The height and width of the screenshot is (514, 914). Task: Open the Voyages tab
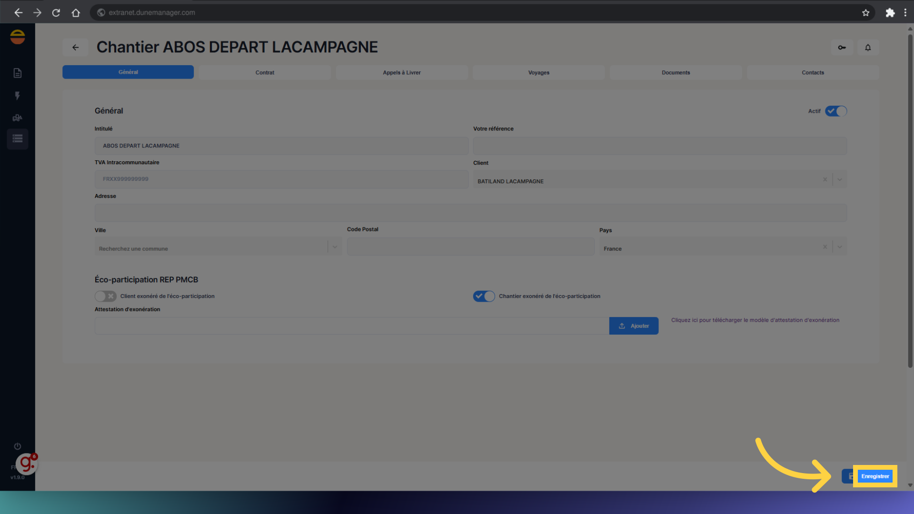[x=538, y=72]
